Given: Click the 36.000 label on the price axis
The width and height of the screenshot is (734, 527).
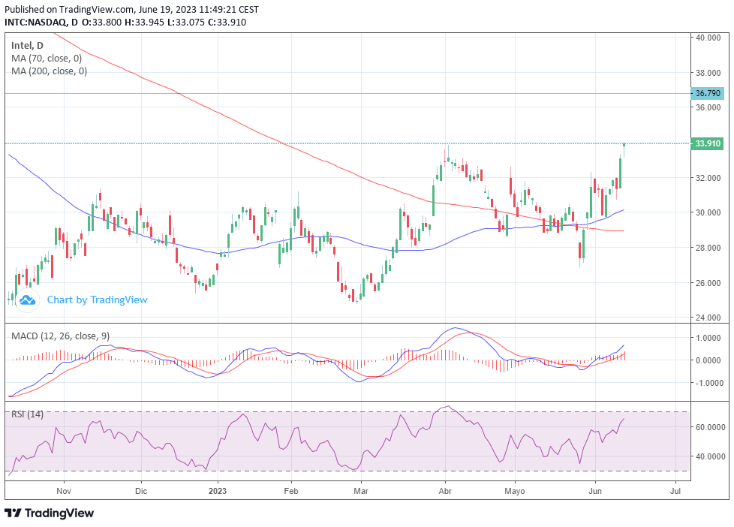Looking at the screenshot, I should pyautogui.click(x=708, y=107).
